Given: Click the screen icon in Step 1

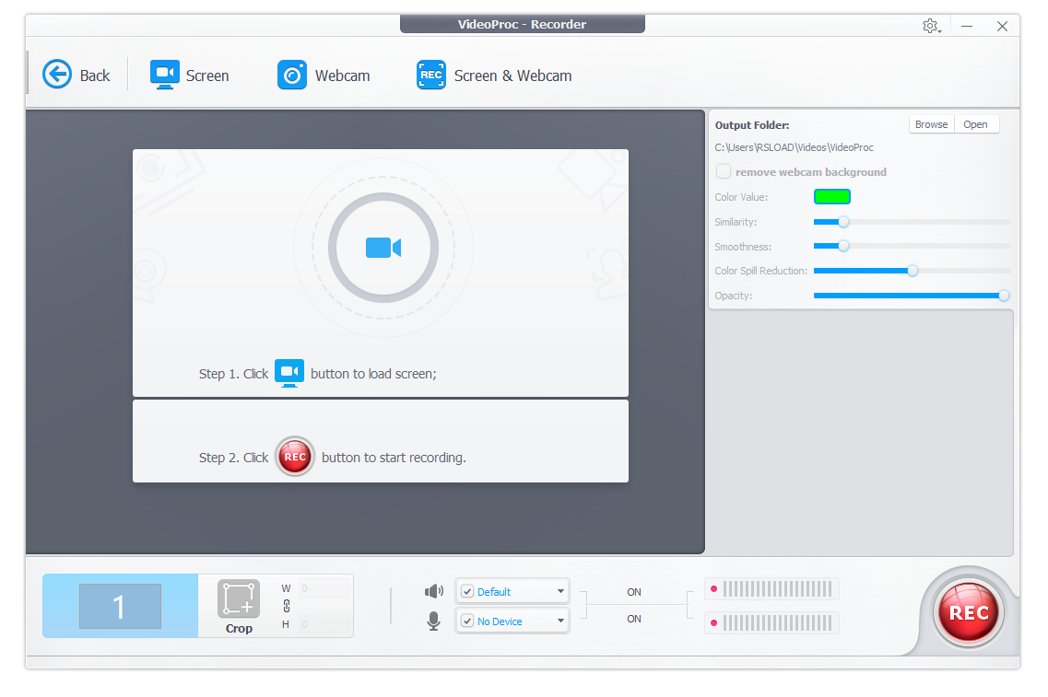Looking at the screenshot, I should pyautogui.click(x=289, y=373).
